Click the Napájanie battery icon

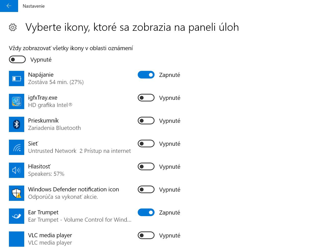point(17,79)
